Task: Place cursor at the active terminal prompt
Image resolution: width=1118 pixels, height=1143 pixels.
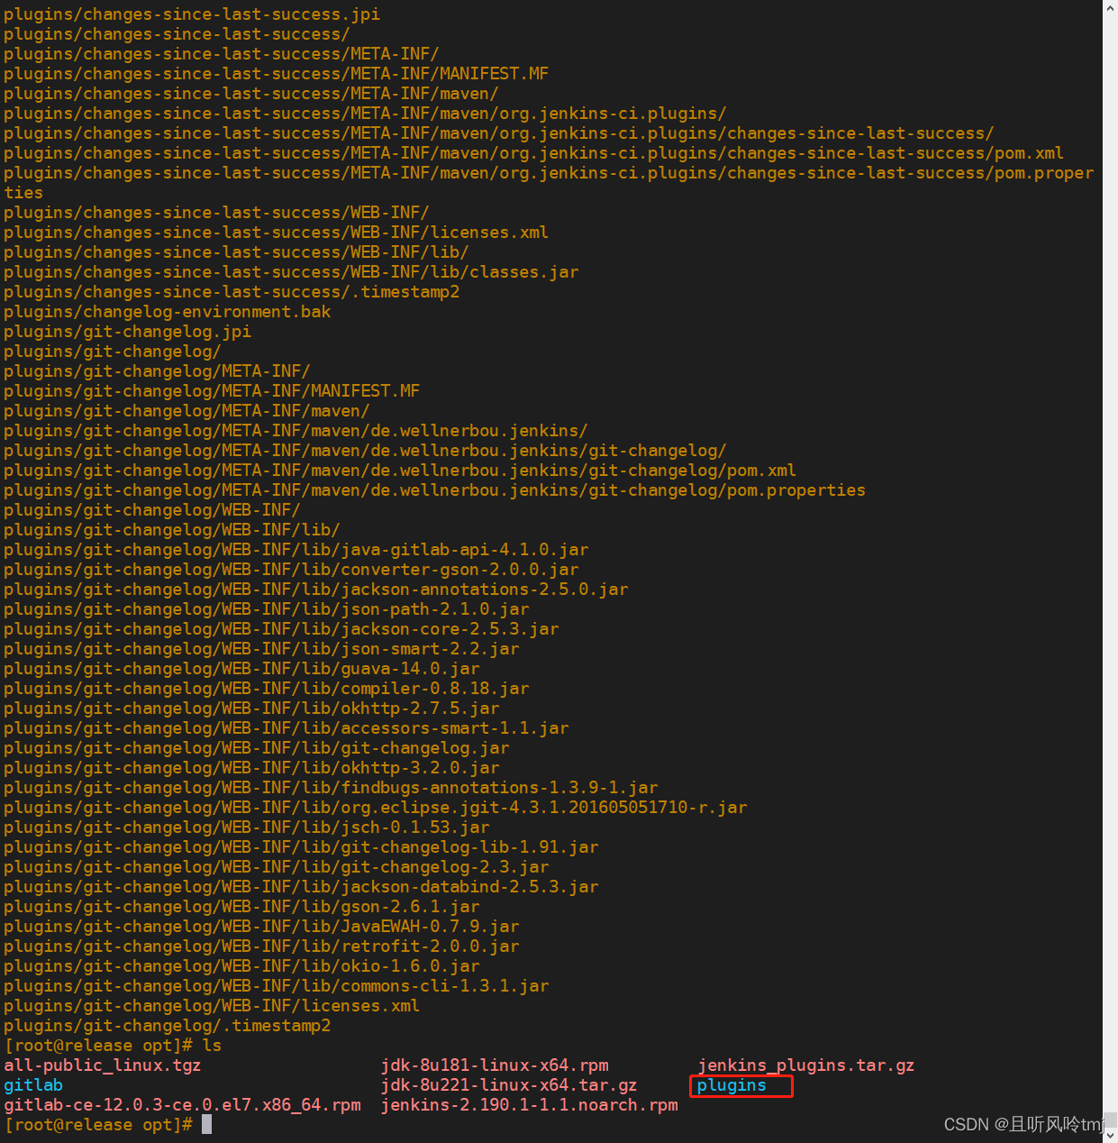Action: [x=205, y=1124]
